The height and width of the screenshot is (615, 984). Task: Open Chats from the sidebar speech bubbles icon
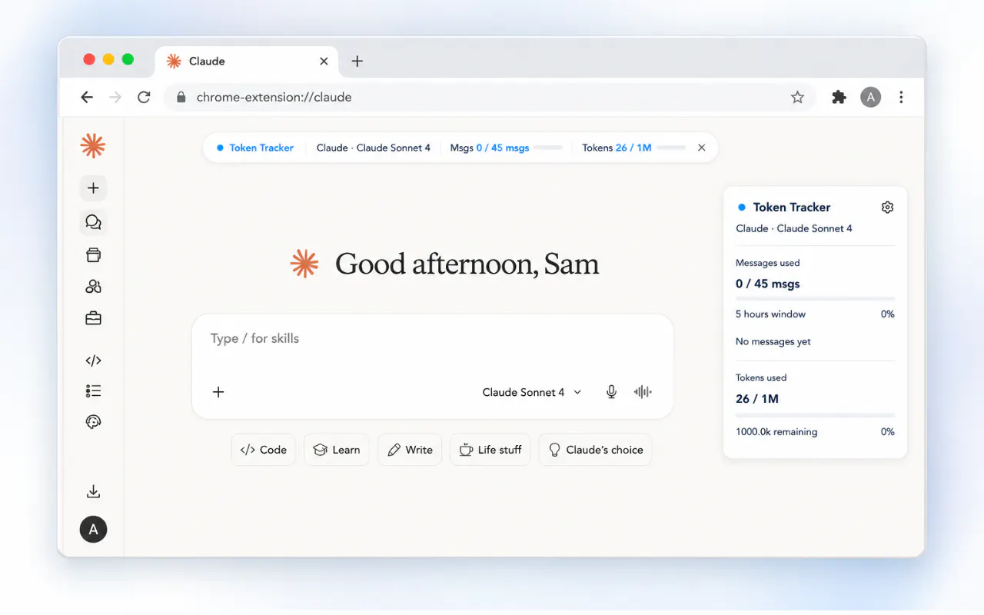coord(93,222)
